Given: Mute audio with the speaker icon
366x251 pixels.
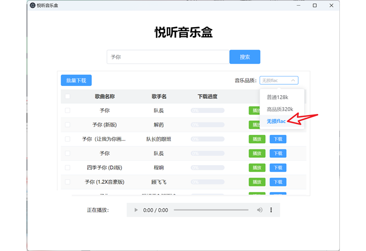Looking at the screenshot, I should (259, 210).
